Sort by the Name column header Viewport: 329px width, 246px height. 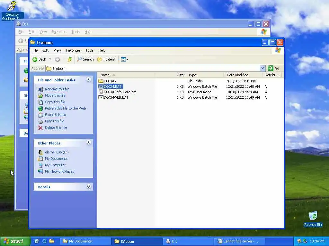click(x=126, y=75)
